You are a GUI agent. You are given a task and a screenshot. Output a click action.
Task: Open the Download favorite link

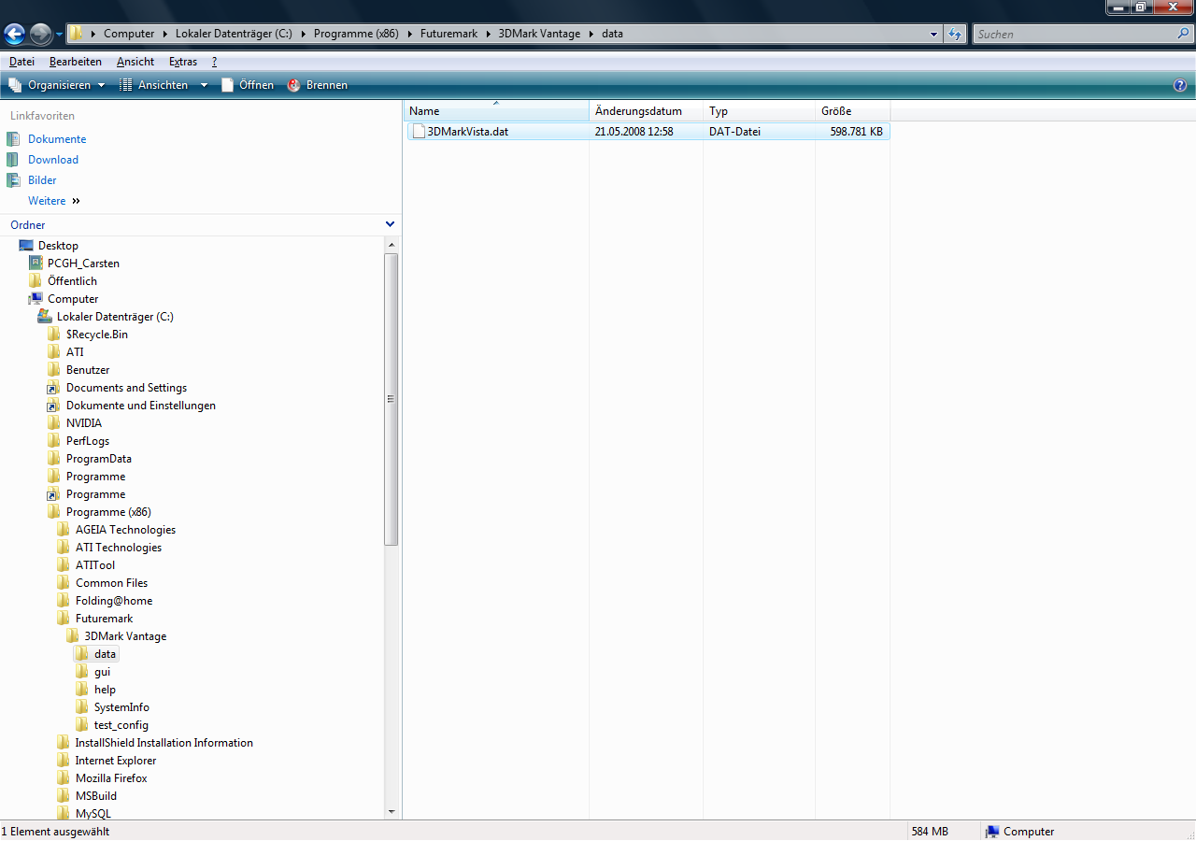(53, 160)
